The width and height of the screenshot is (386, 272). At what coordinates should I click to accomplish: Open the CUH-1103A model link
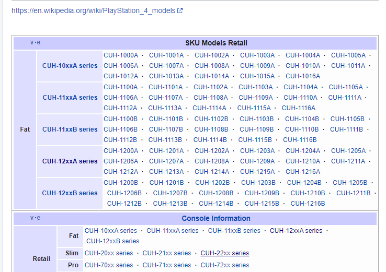[x=256, y=87]
